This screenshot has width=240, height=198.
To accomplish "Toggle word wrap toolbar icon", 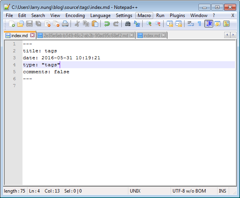I will (190, 24).
